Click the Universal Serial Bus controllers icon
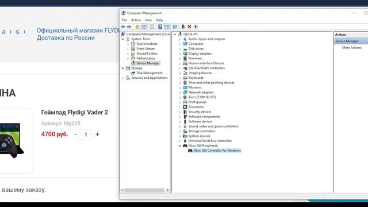Screen dimensions: 368x207 point(185,141)
